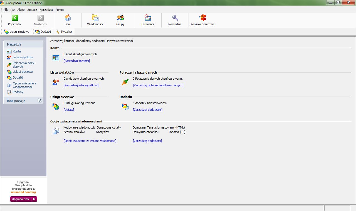The height and width of the screenshot is (211, 356).
Task: Open the Zarzadzaj podpisami link
Action: tap(147, 141)
